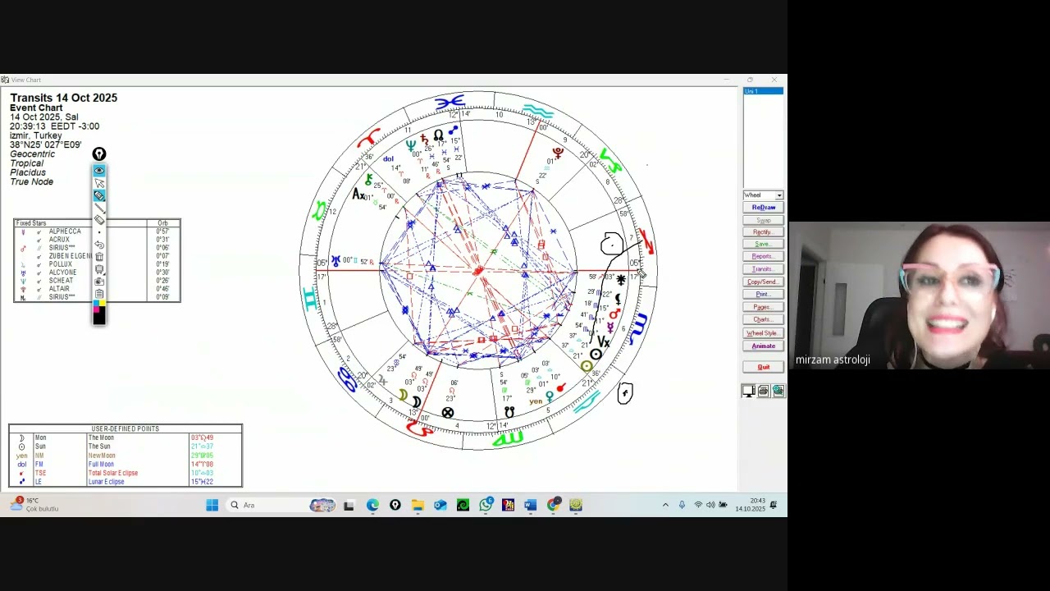Open Outlook from the taskbar
The image size is (1050, 591).
(x=441, y=505)
